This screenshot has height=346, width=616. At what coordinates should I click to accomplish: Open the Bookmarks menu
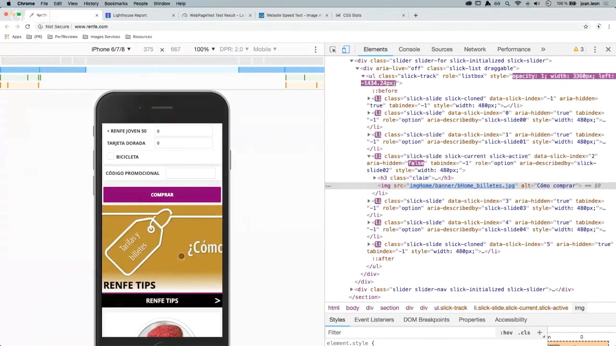(x=116, y=3)
